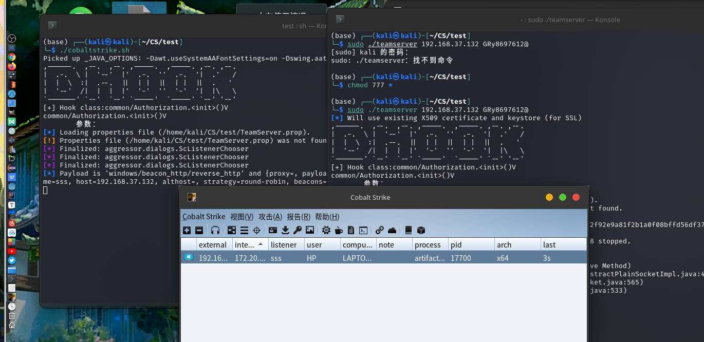Click the document Office macro icon

[x=351, y=230]
